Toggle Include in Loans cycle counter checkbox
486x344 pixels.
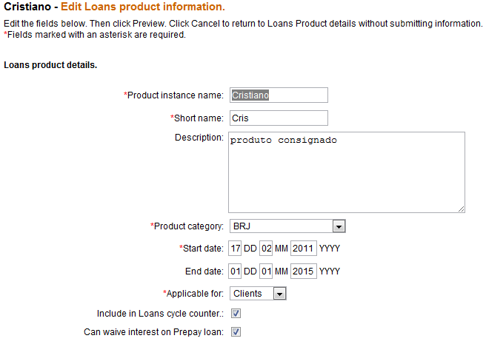[236, 314]
